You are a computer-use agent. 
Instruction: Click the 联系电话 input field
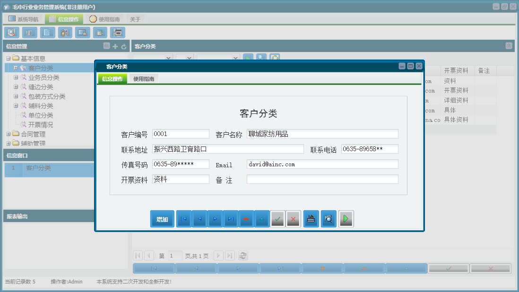pos(370,149)
